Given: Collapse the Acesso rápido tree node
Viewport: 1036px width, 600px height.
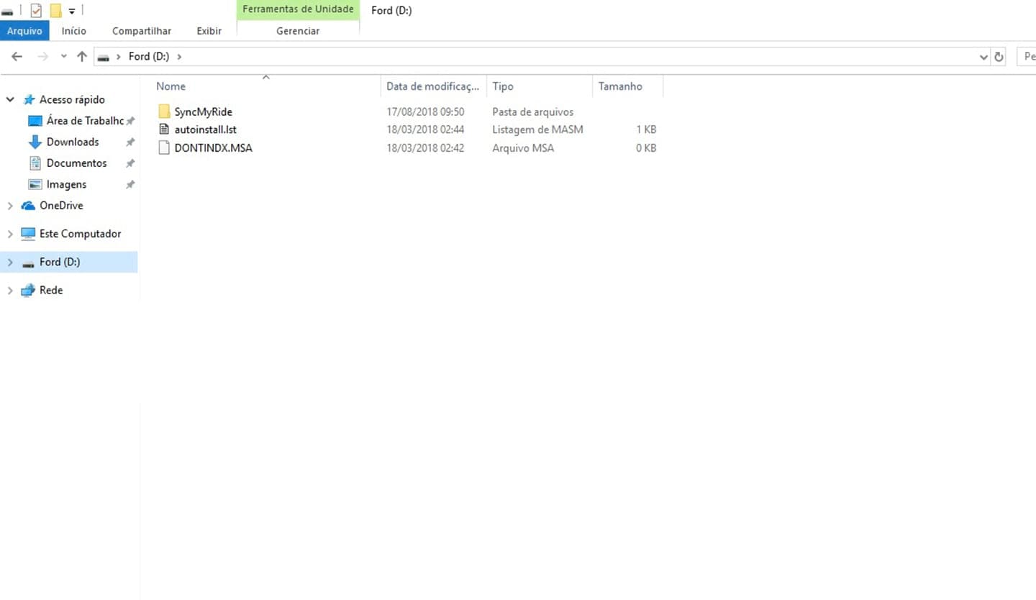Looking at the screenshot, I should (10, 100).
